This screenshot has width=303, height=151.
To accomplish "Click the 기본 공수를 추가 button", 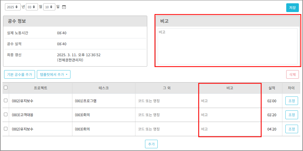I will [x=20, y=75].
